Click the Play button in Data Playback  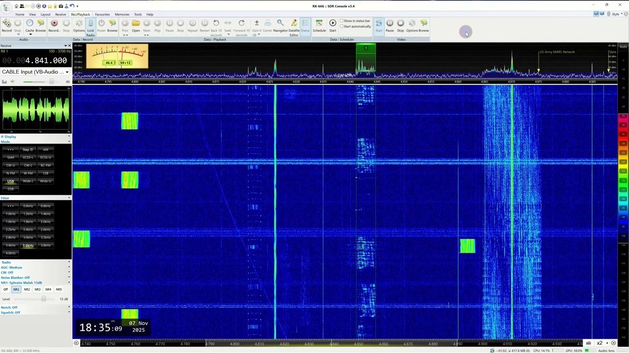pyautogui.click(x=157, y=26)
